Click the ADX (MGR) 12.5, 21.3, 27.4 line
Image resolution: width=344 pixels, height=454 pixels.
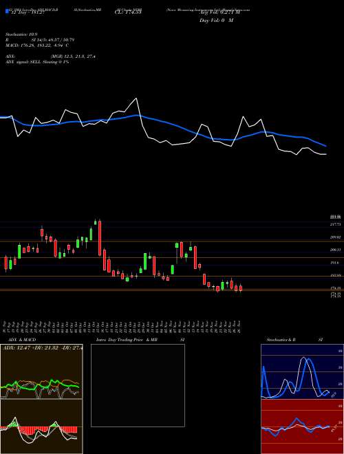(51, 56)
